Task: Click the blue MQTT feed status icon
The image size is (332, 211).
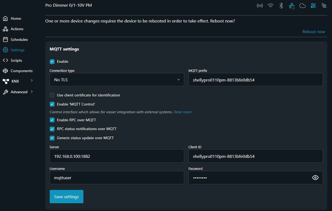Action: tap(313, 6)
